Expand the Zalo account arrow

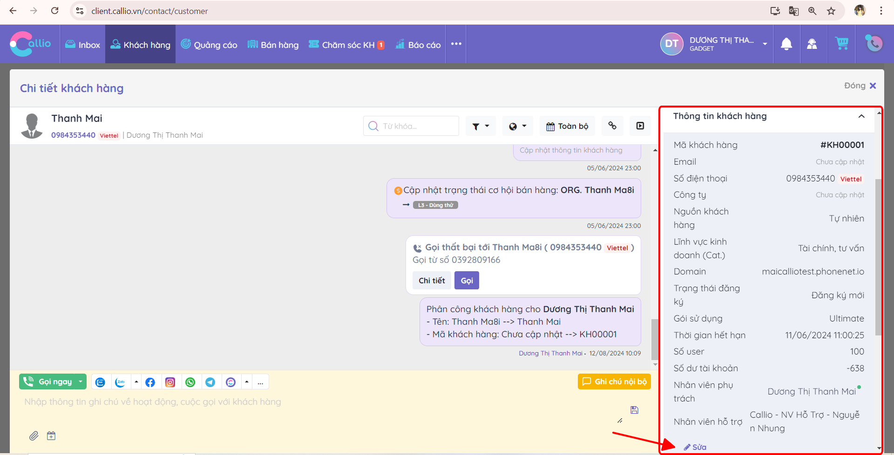coord(136,382)
